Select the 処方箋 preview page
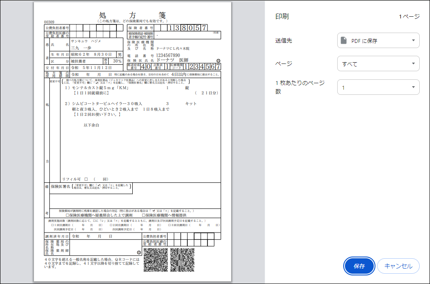Screen dimensions: 430x284 (129, 142)
